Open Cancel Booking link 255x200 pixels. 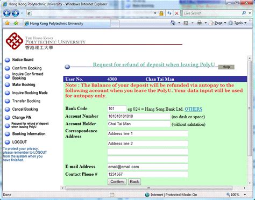pyautogui.click(x=25, y=109)
